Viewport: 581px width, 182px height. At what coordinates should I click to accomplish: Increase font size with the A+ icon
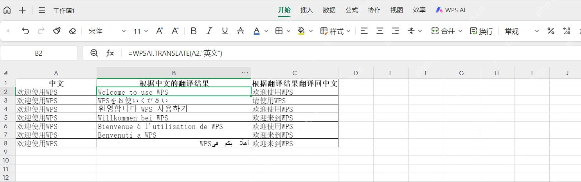point(160,31)
